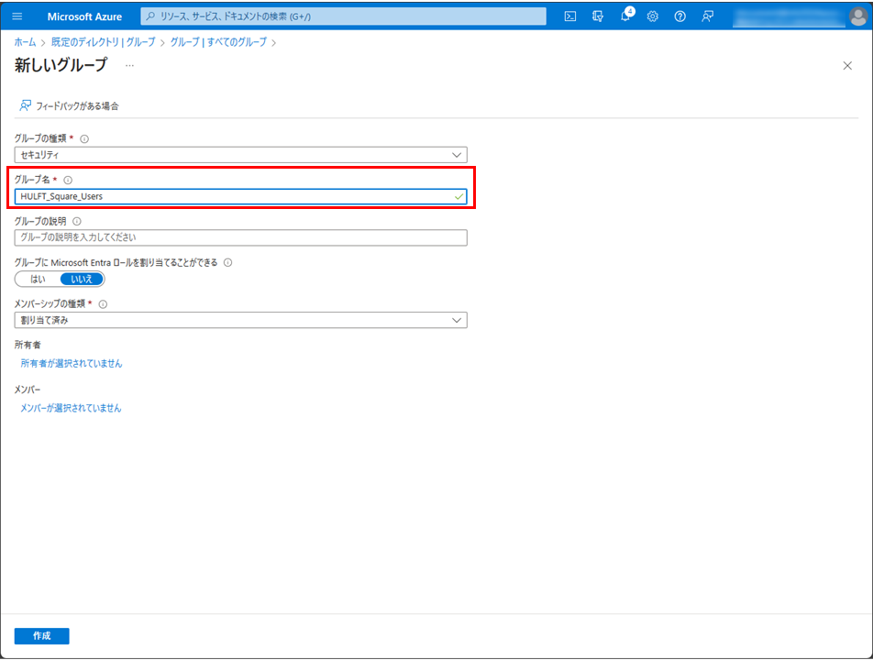Click the 作成 button
The width and height of the screenshot is (873, 660).
point(41,636)
